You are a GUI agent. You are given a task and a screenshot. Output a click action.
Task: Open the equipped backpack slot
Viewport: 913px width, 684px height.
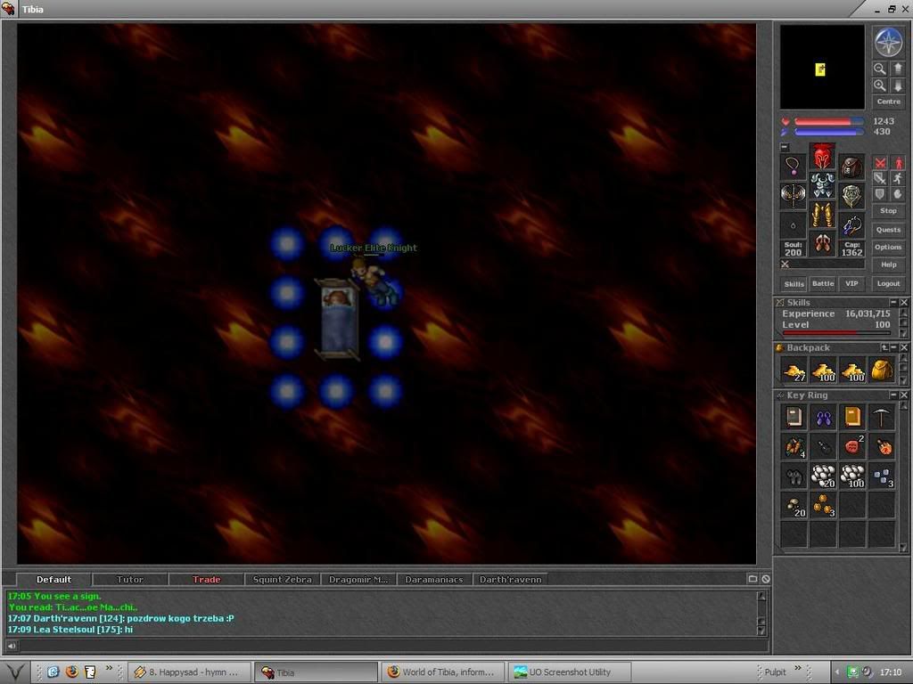pos(851,167)
